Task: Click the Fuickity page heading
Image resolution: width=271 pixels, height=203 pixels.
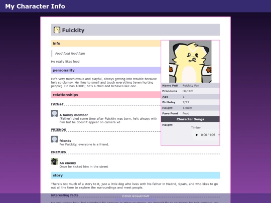Action: 73,30
